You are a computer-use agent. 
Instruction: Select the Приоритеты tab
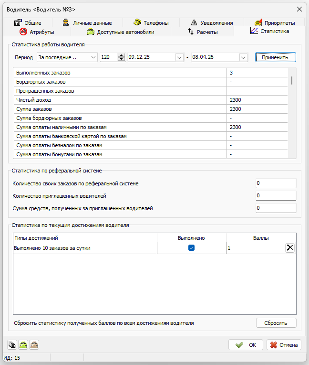tap(274, 22)
